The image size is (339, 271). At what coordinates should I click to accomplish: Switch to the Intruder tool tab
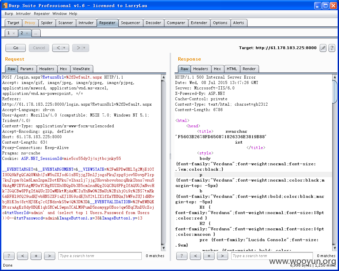click(x=86, y=23)
